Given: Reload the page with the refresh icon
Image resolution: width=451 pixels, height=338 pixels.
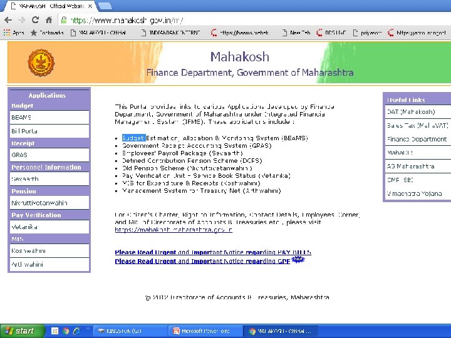Looking at the screenshot, I should 35,20.
